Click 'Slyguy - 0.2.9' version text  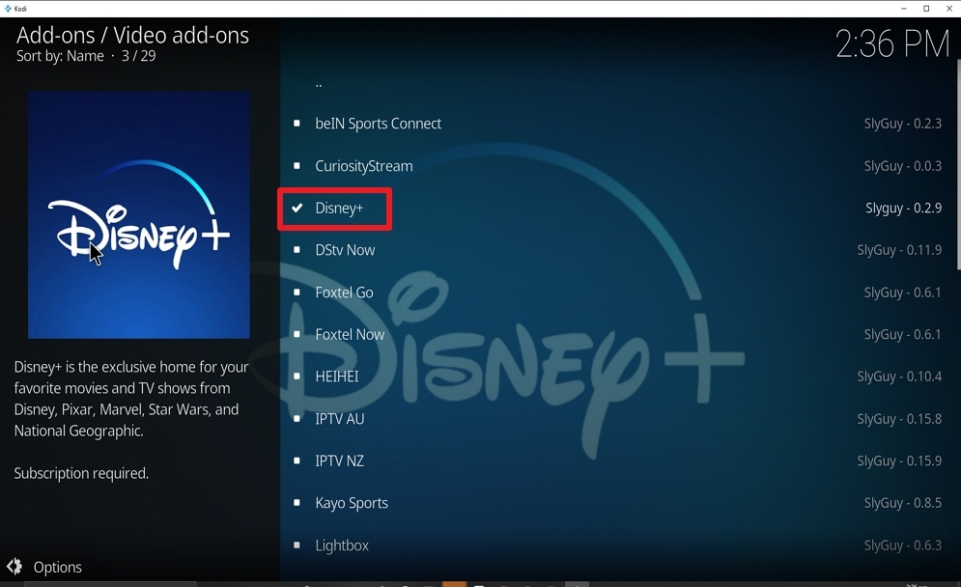[x=903, y=208]
